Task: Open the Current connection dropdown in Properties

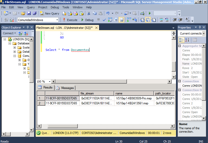Action: (204, 33)
